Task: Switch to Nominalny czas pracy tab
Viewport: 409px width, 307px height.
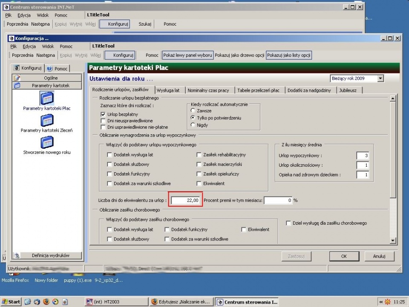Action: [208, 90]
